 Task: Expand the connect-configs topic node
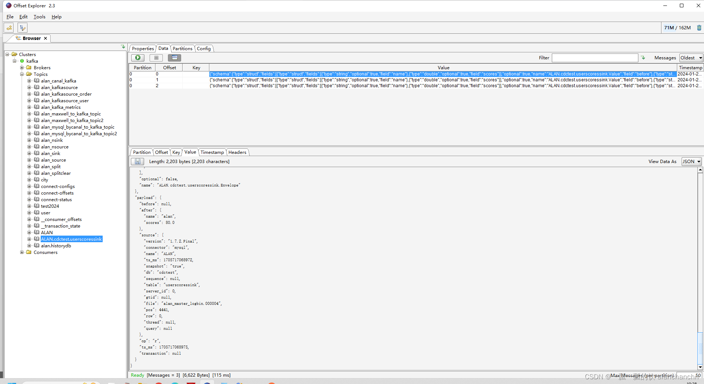tap(29, 187)
